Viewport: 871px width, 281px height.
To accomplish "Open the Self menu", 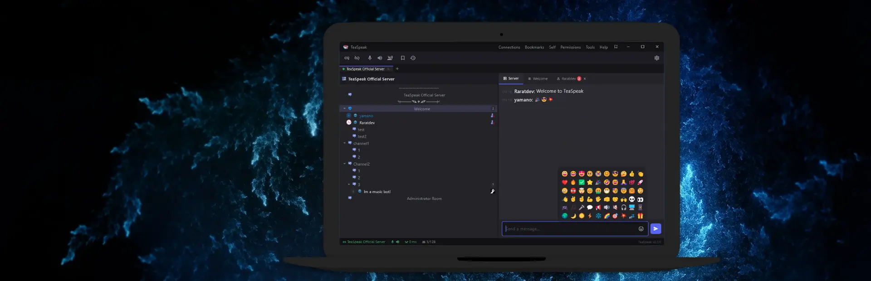I will [552, 47].
